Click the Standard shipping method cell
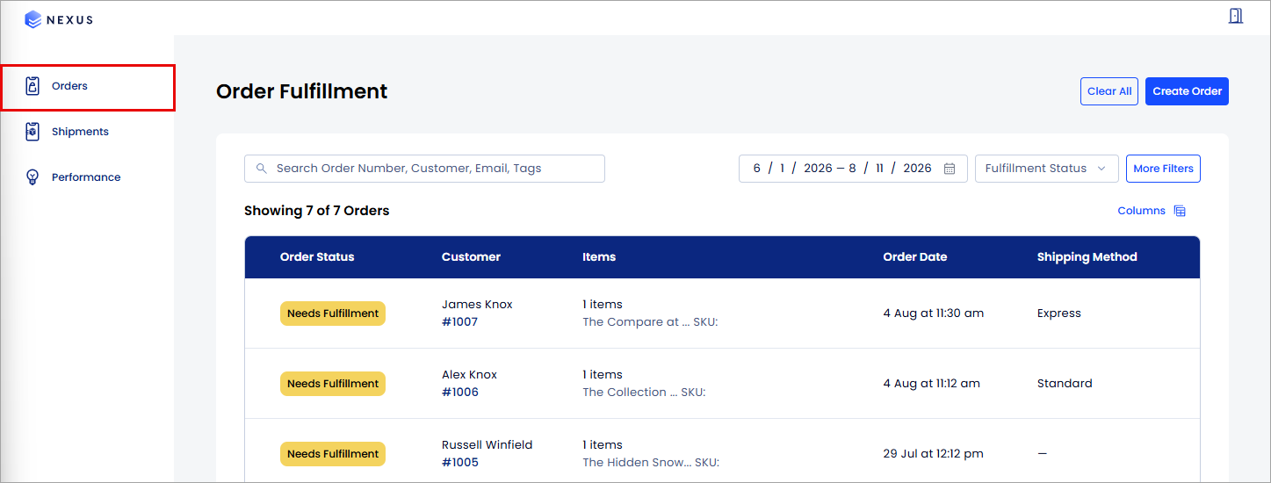The height and width of the screenshot is (483, 1271). pyautogui.click(x=1065, y=384)
